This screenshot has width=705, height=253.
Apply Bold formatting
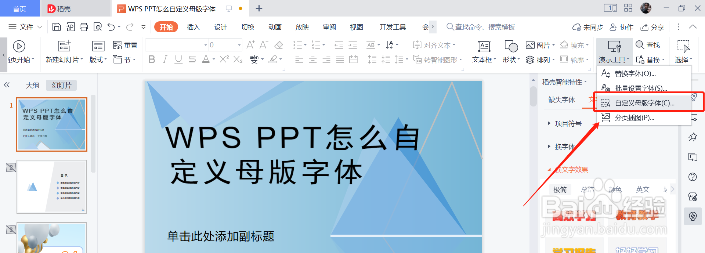152,59
